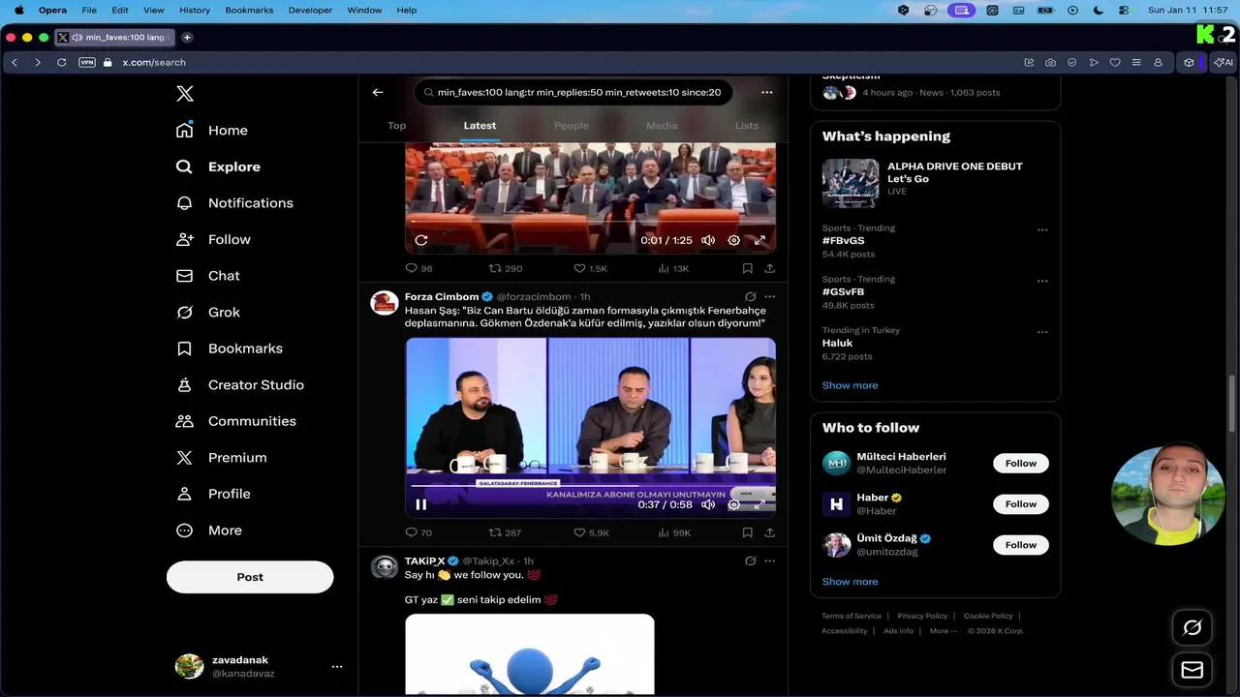
Task: Mute the first video at 0:01
Action: pyautogui.click(x=708, y=240)
